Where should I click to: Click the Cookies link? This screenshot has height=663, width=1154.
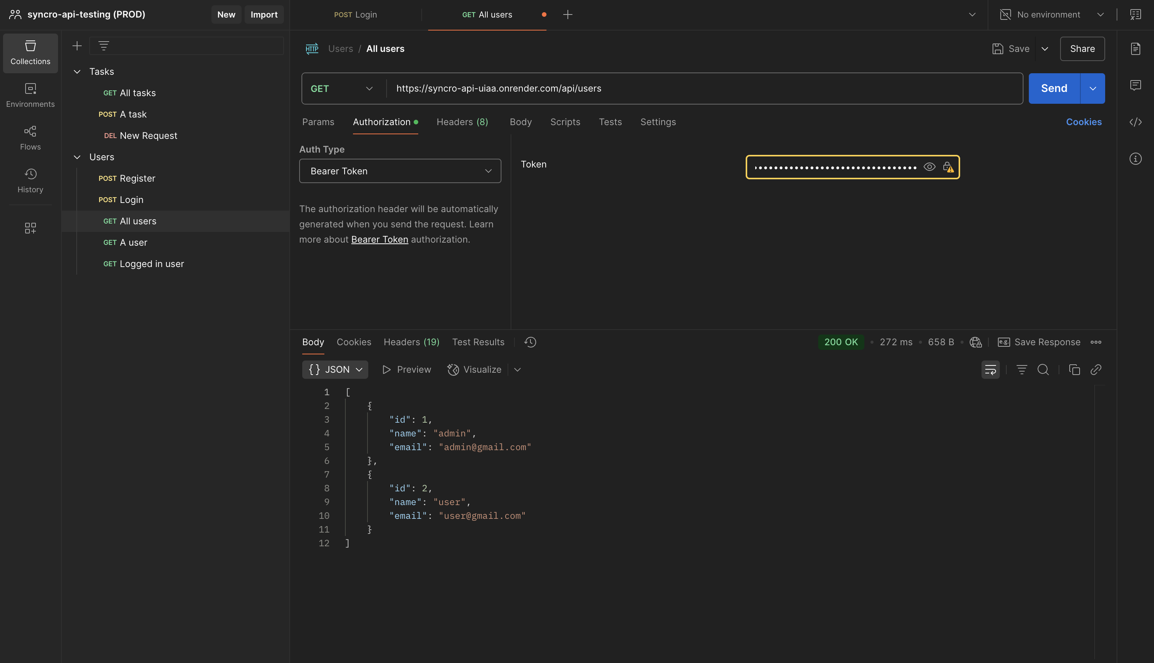coord(1083,122)
